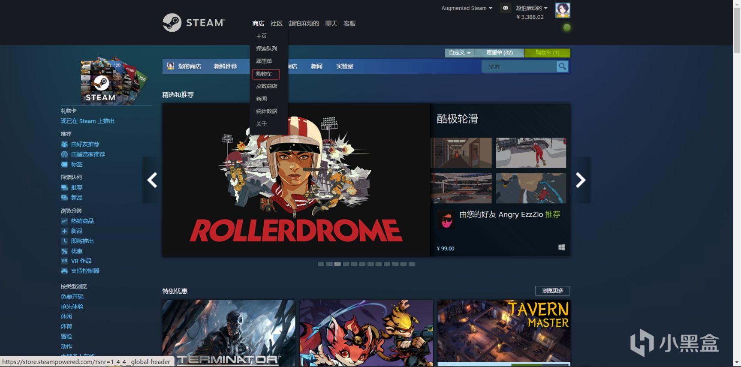Select 点数商店 in the dropdown menu
The image size is (741, 367).
(267, 86)
